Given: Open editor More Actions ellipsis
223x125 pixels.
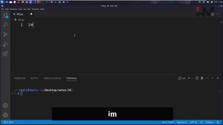Looking at the screenshot, I should pos(218,14).
